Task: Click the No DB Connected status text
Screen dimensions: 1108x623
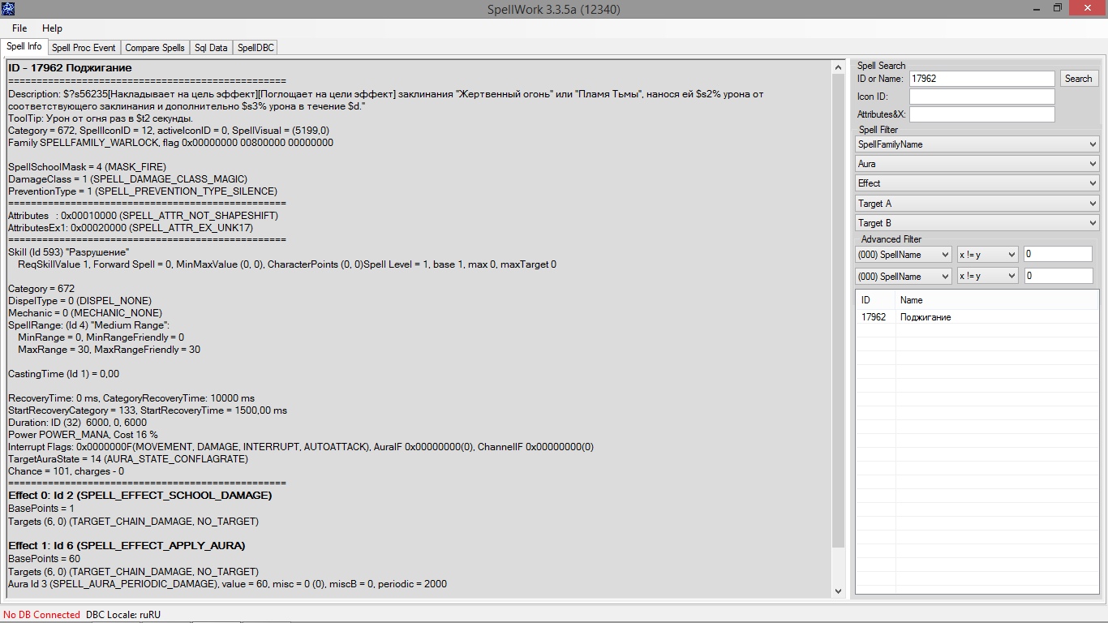Action: [42, 615]
